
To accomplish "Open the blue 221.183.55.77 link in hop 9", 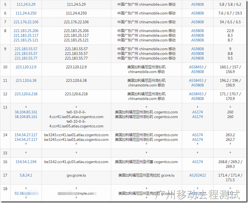I will click(26, 58).
